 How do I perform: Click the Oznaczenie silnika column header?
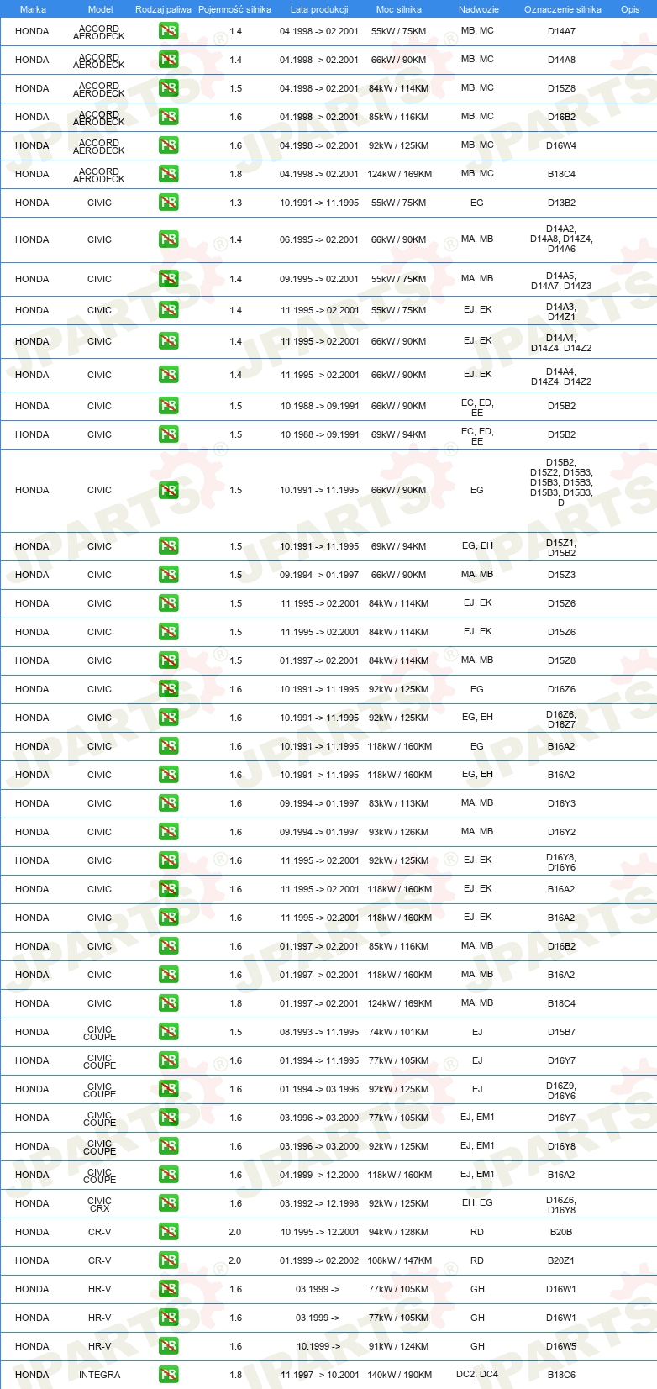pyautogui.click(x=563, y=9)
